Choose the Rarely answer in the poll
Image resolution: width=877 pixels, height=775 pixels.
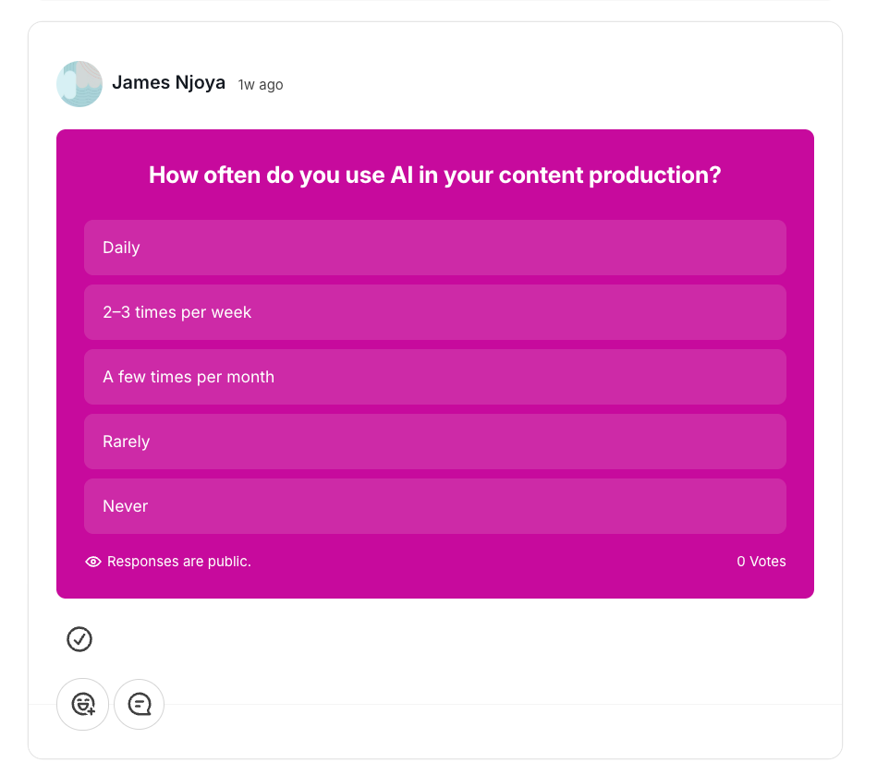pos(434,442)
